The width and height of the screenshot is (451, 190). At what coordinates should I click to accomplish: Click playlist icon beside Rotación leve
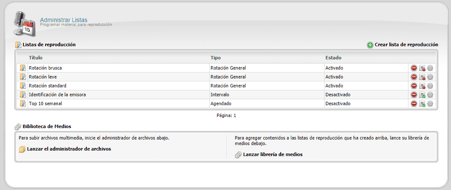pyautogui.click(x=23, y=77)
